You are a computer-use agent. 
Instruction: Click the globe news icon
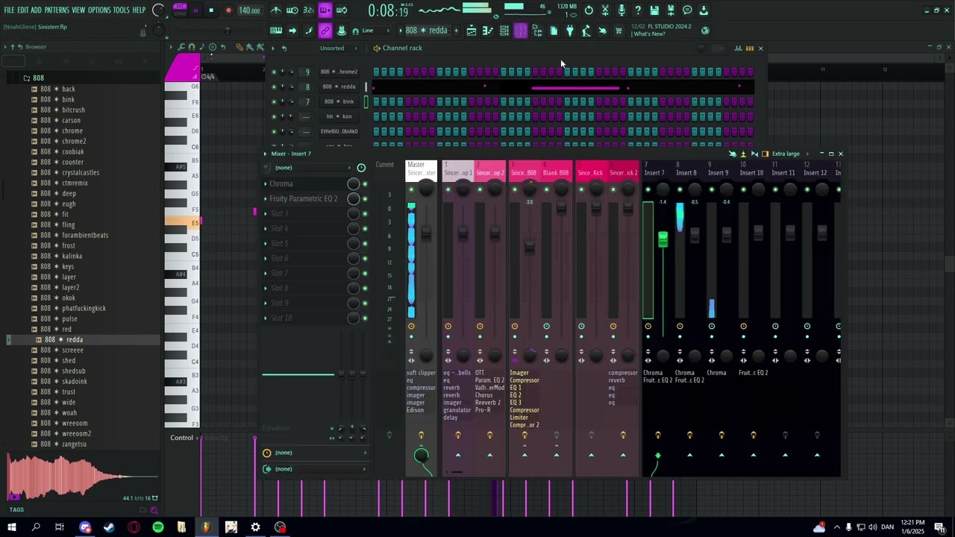click(705, 31)
